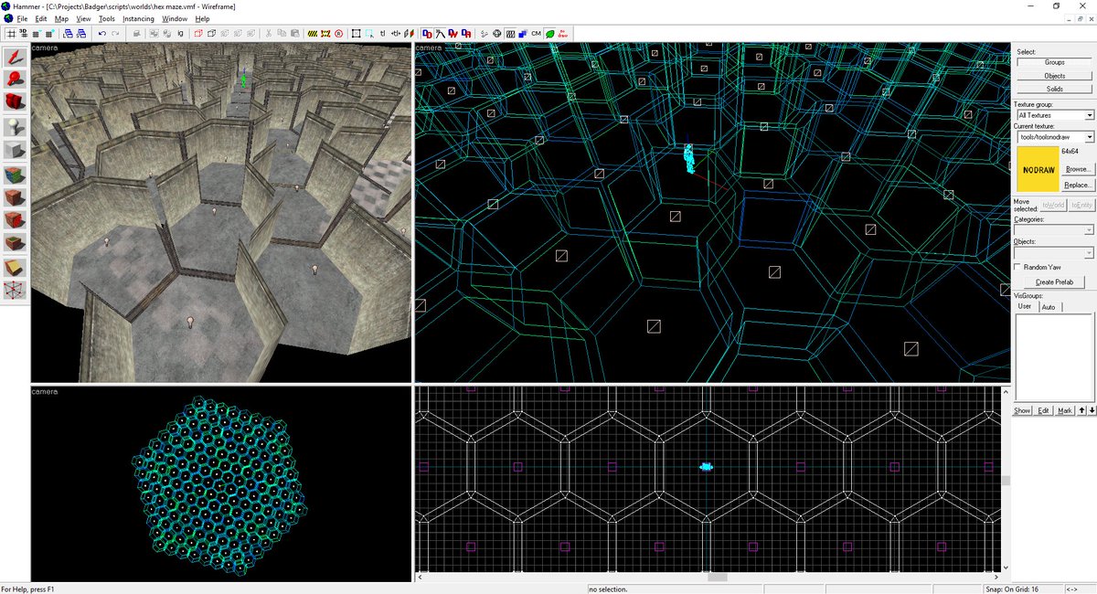Screen dimensions: 1097x594
Task: Click the red circled R radius cull icon
Action: [x=339, y=33]
